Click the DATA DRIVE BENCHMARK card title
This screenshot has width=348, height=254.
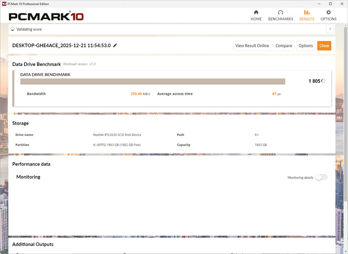pyautogui.click(x=45, y=74)
